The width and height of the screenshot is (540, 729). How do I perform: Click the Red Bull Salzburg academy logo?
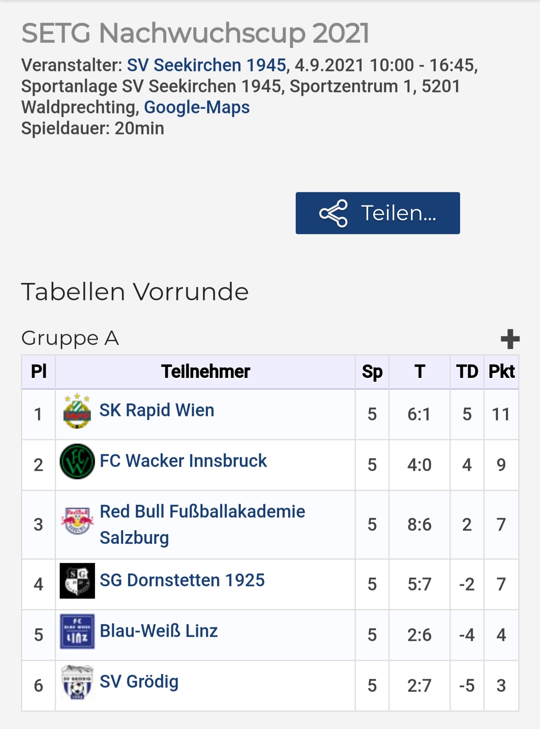pos(77,521)
